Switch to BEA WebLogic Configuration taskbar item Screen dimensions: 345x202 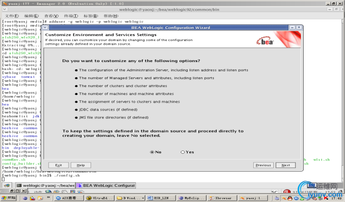coord(106,185)
